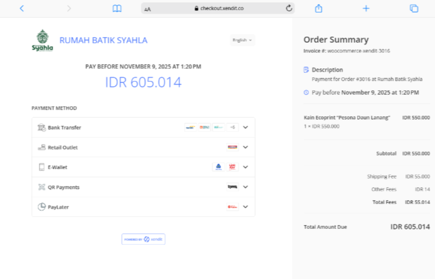Viewport: 435px width, 279px height.
Task: Show all open tabs overview
Action: coord(414,8)
